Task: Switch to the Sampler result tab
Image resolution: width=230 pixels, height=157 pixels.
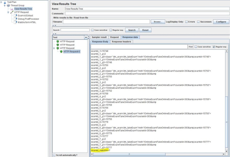Action: (x=99, y=37)
